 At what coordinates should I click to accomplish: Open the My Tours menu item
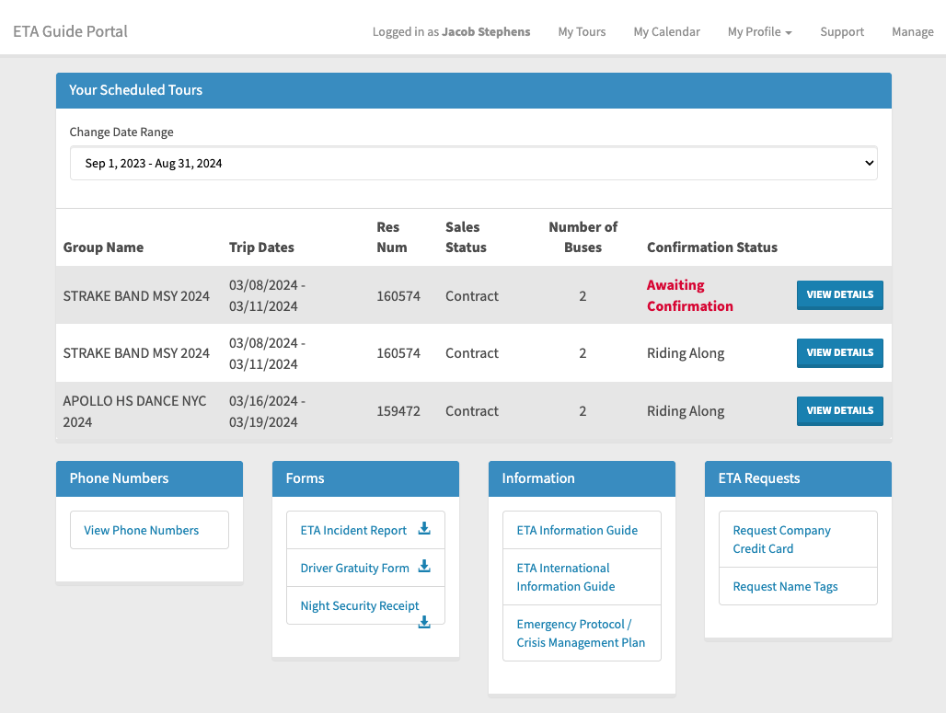coord(582,31)
